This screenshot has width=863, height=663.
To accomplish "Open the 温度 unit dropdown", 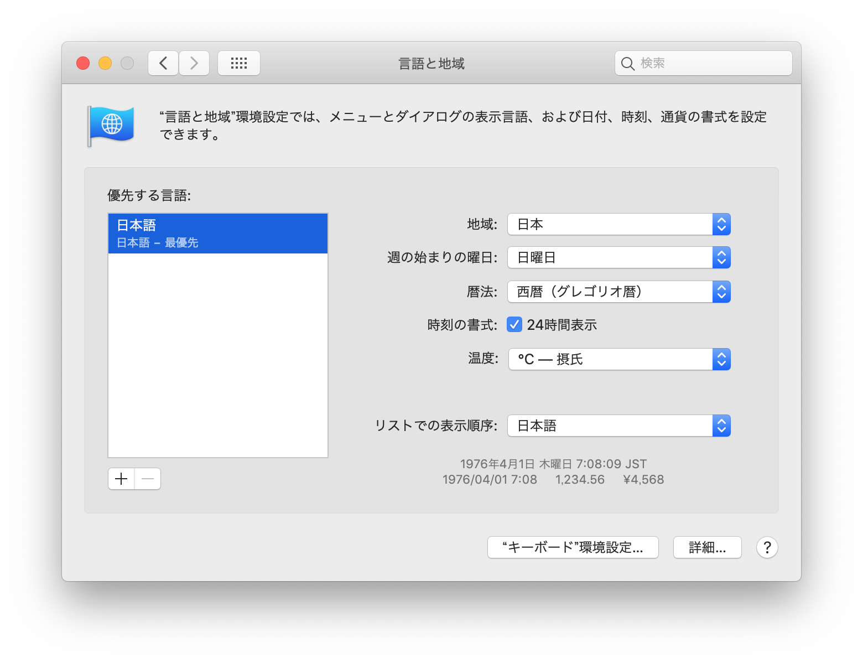I will 618,359.
